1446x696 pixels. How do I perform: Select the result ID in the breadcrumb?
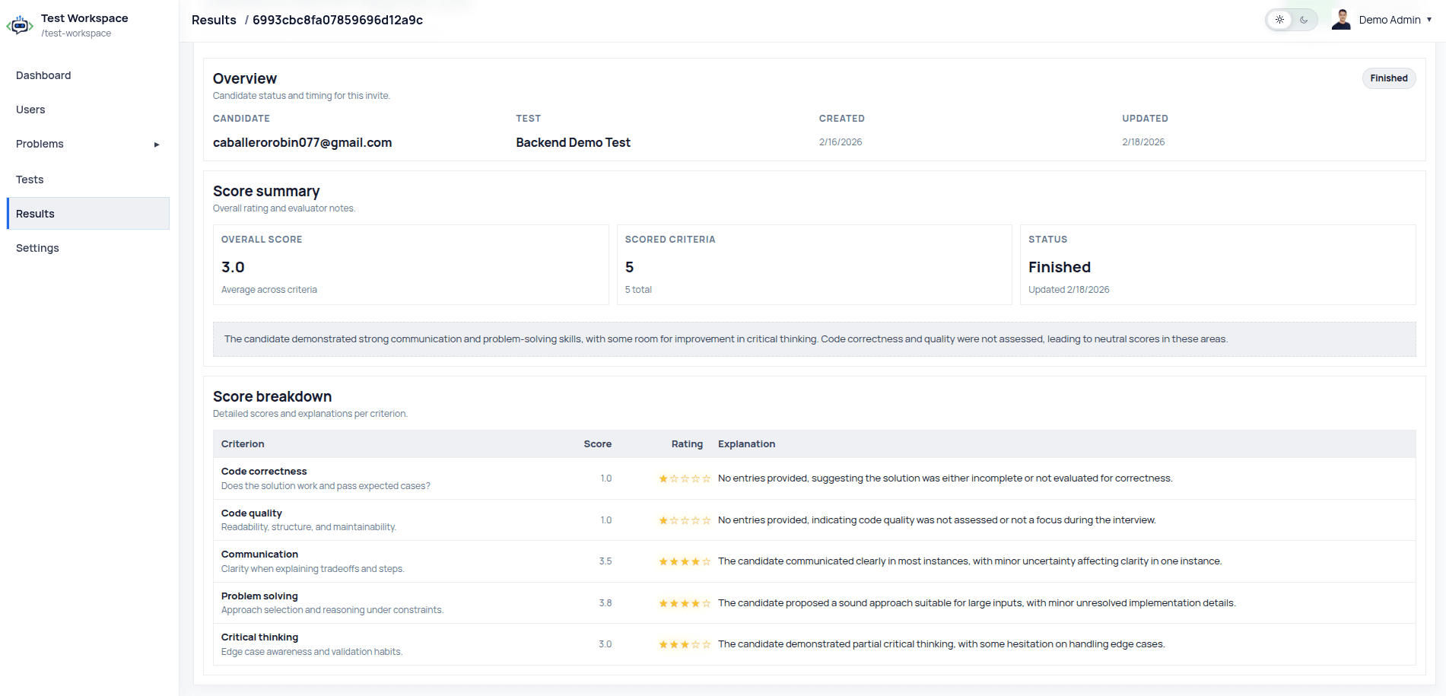(x=338, y=20)
